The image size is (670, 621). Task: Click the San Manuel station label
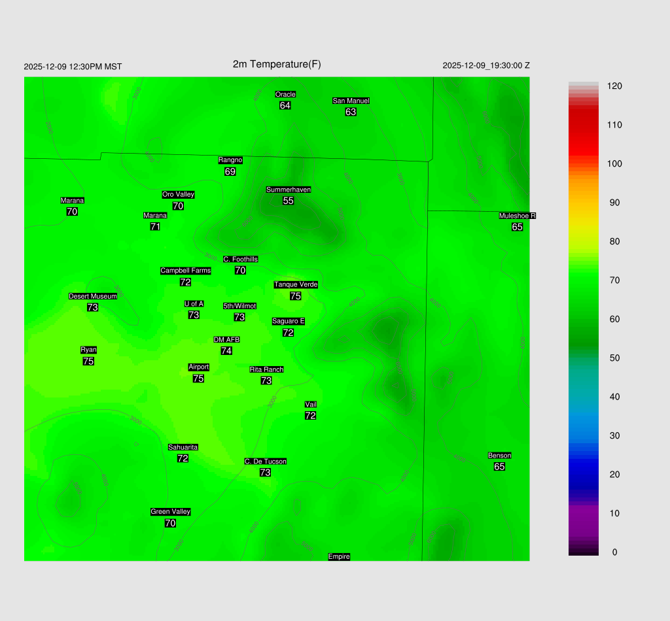351,101
